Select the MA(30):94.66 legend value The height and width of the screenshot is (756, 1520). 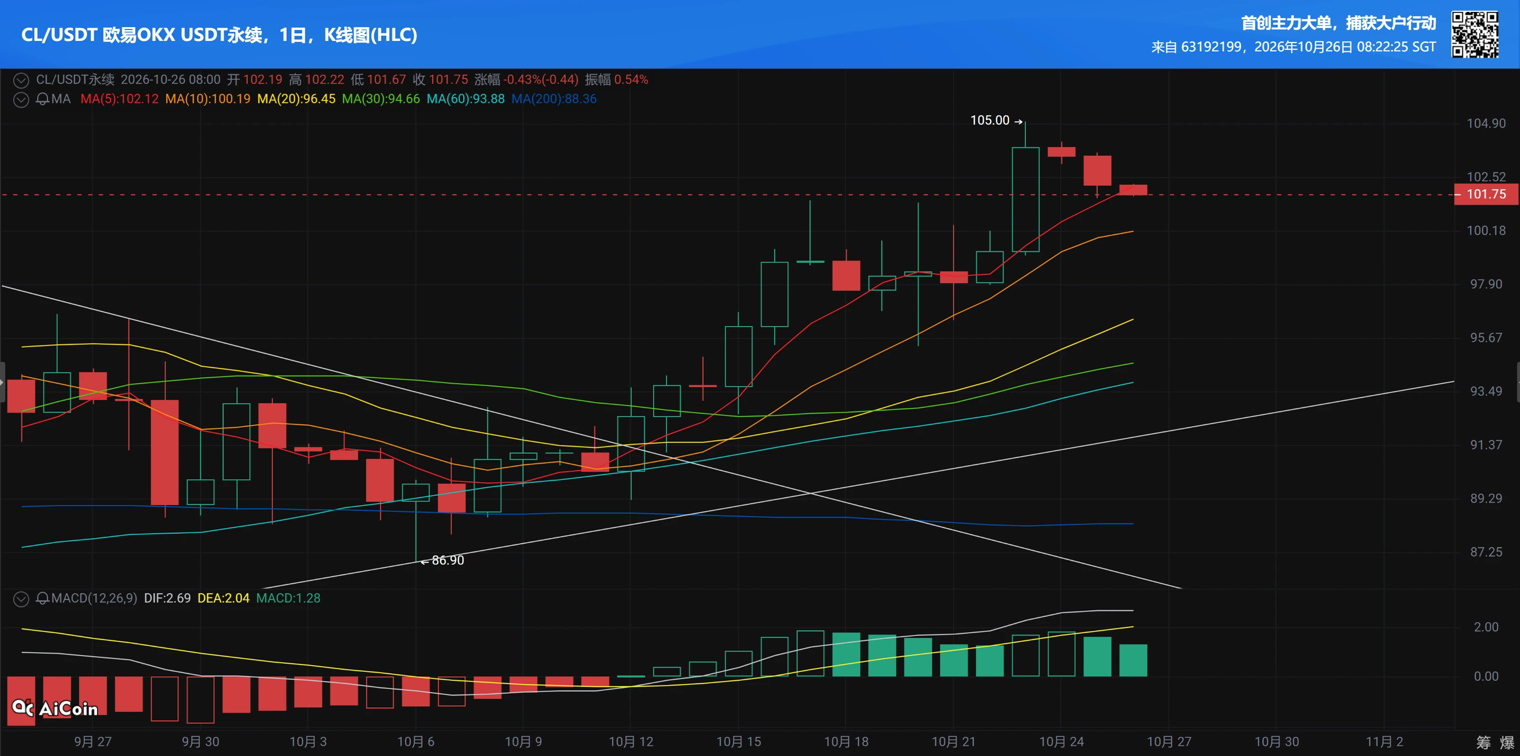[381, 99]
